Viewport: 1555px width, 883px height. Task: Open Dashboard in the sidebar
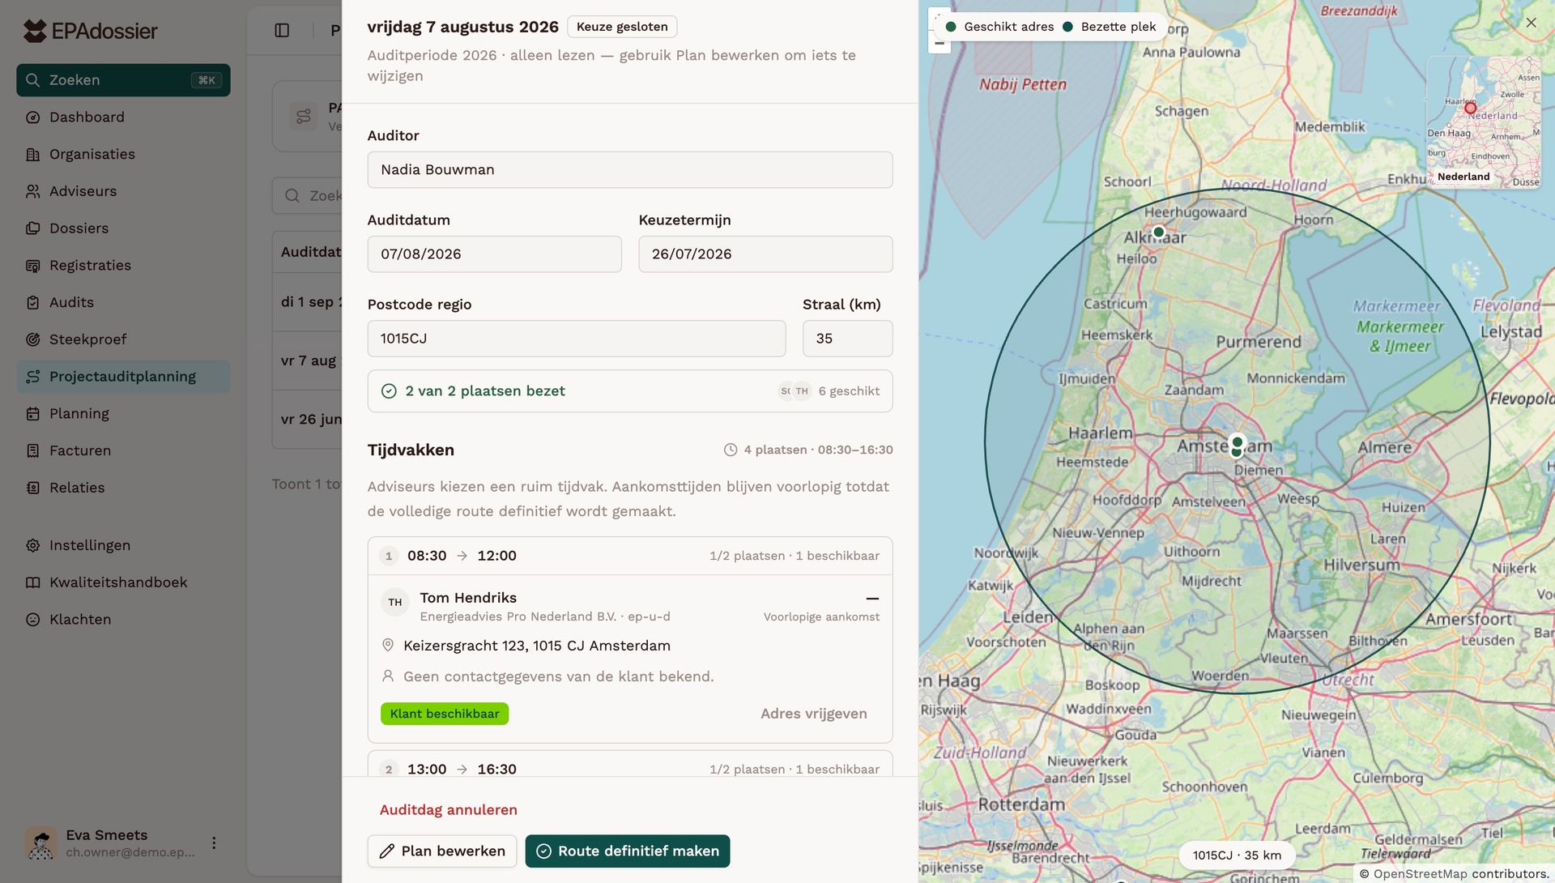[x=123, y=117]
